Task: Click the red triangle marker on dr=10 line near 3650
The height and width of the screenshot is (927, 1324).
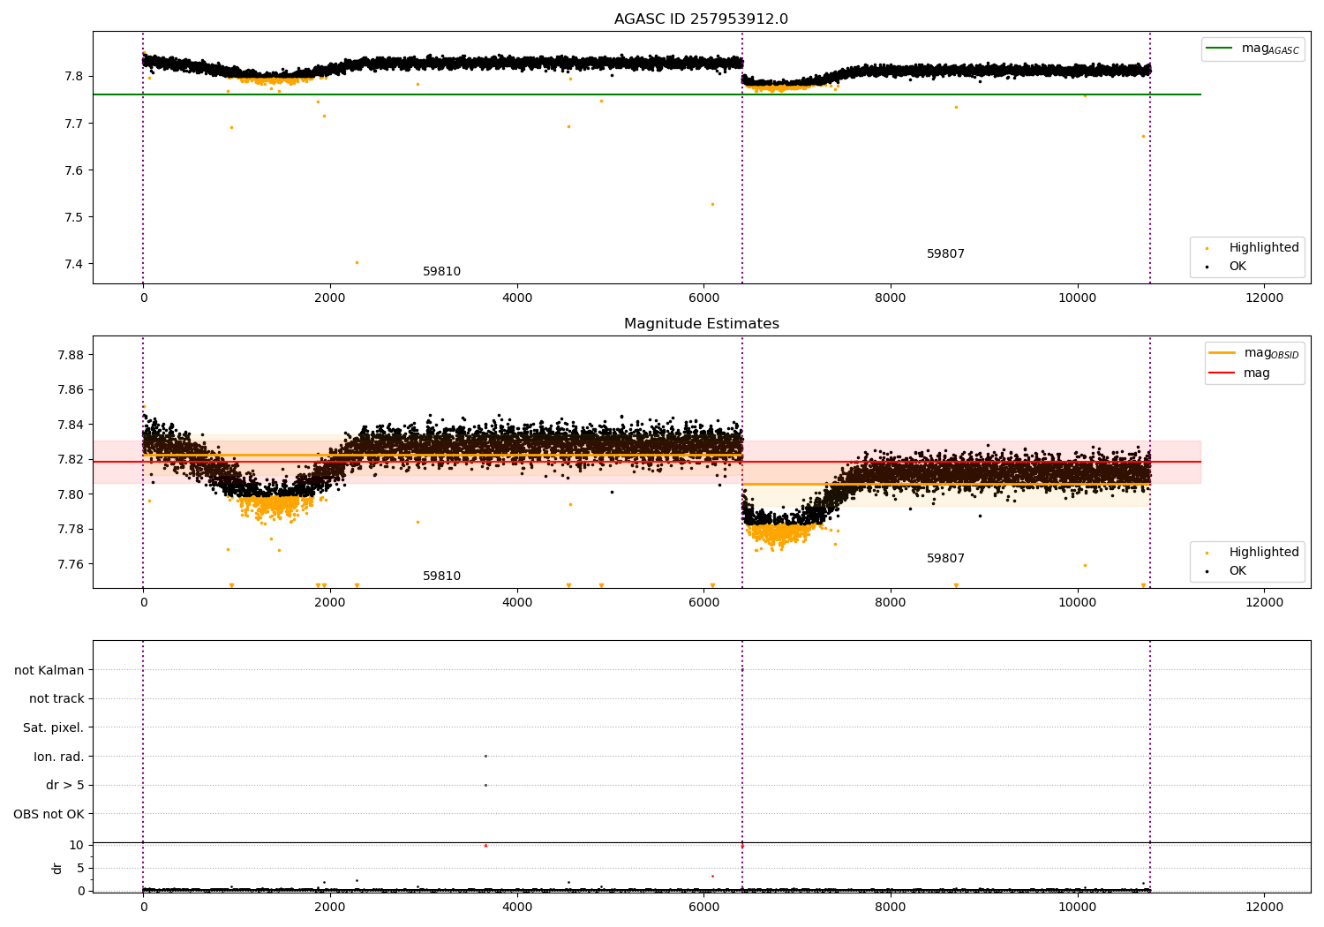Action: pyautogui.click(x=485, y=845)
